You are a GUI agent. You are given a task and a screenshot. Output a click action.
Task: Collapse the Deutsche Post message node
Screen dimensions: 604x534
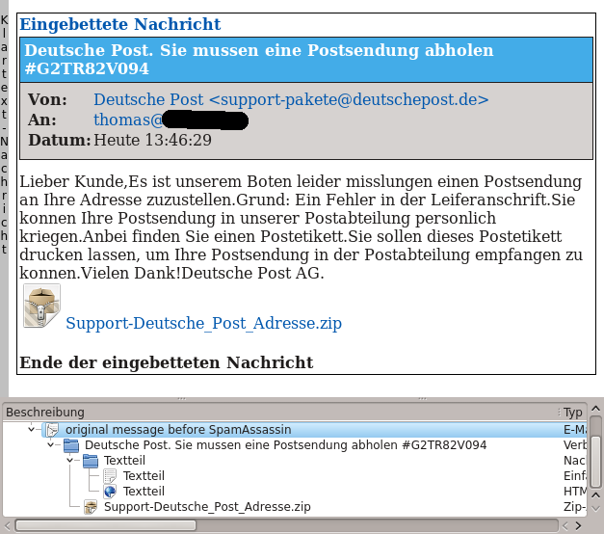click(x=51, y=445)
